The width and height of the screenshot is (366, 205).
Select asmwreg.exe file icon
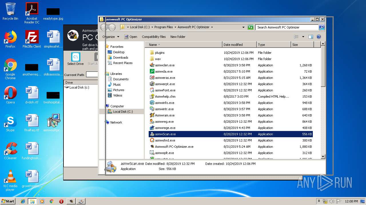tap(152, 122)
